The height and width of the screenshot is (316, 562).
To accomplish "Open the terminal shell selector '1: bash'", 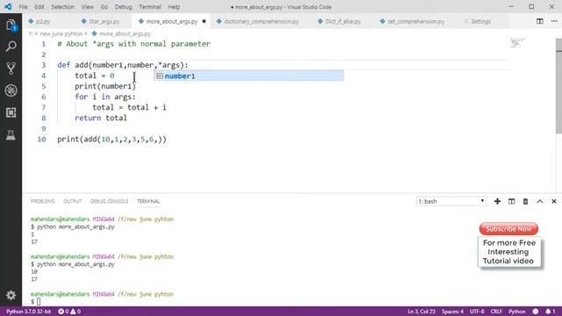I will pos(450,201).
